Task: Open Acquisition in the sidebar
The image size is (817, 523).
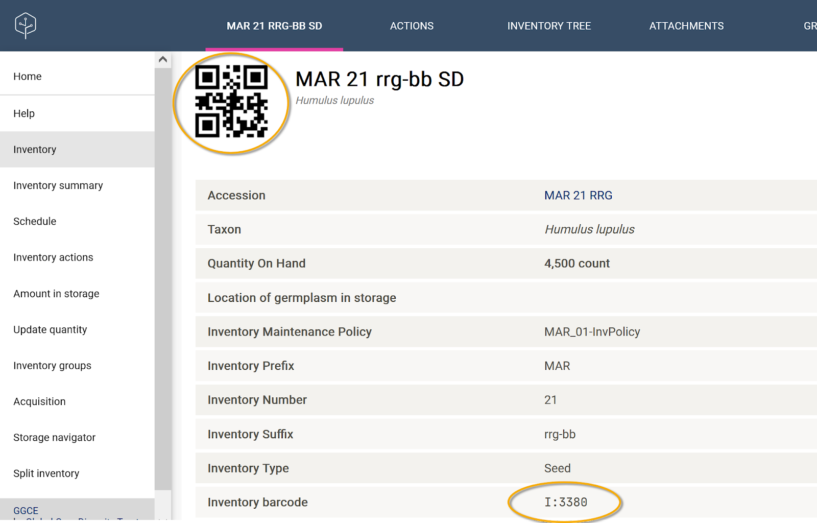Action: 77,401
